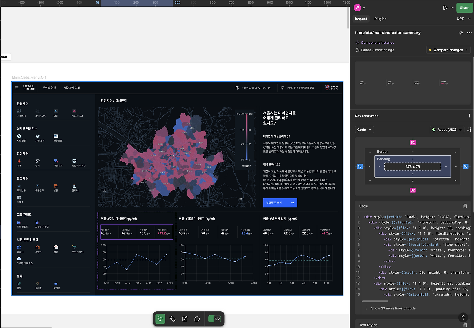Click the 이산화 질소 sidebar icon

tap(74, 111)
